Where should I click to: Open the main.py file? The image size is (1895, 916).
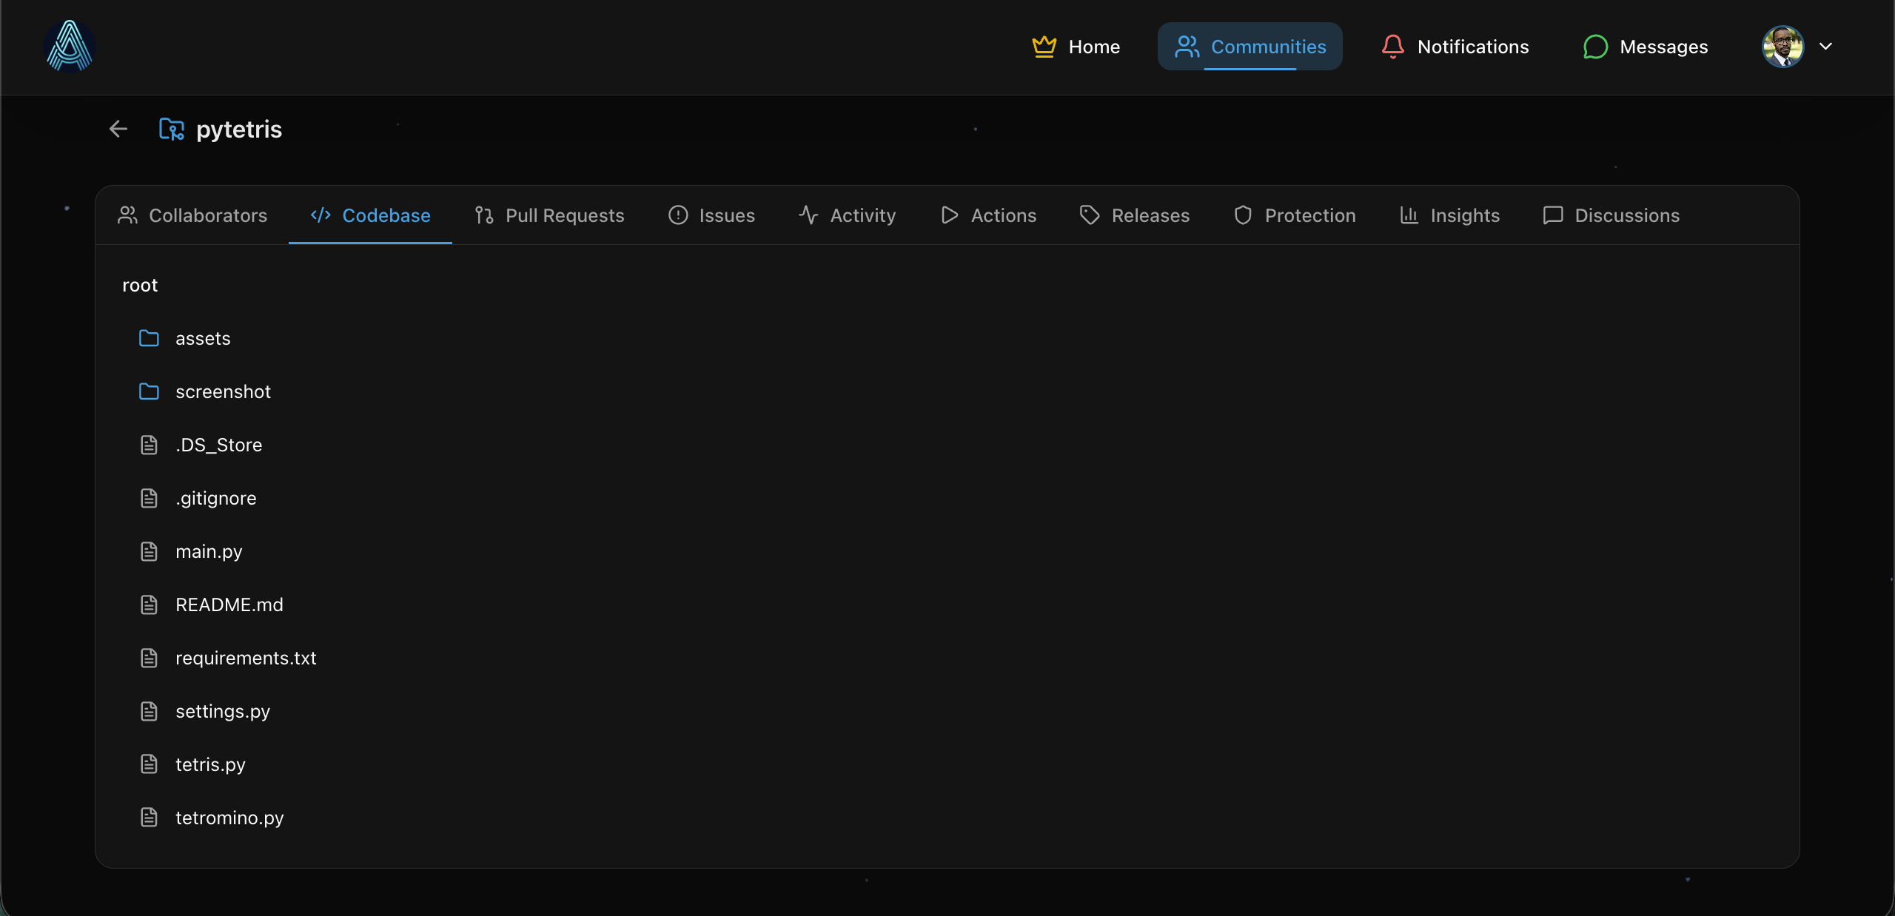pos(209,551)
